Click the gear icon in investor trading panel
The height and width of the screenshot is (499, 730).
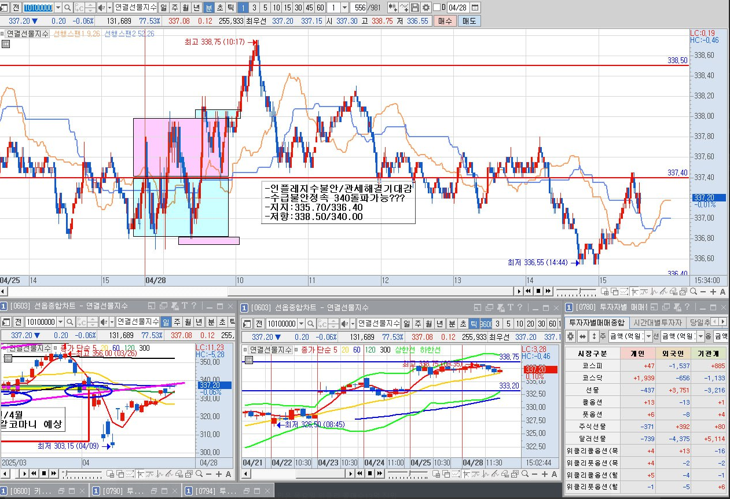coord(571,336)
